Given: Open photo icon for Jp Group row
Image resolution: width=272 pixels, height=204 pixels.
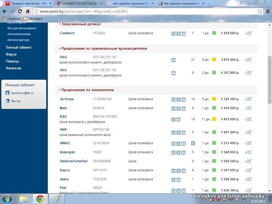Looking at the screenshot, I should [173, 100].
